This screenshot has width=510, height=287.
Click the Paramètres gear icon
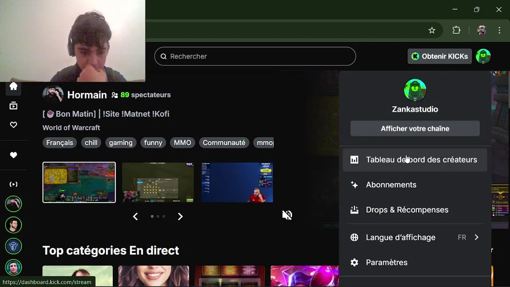tap(354, 262)
